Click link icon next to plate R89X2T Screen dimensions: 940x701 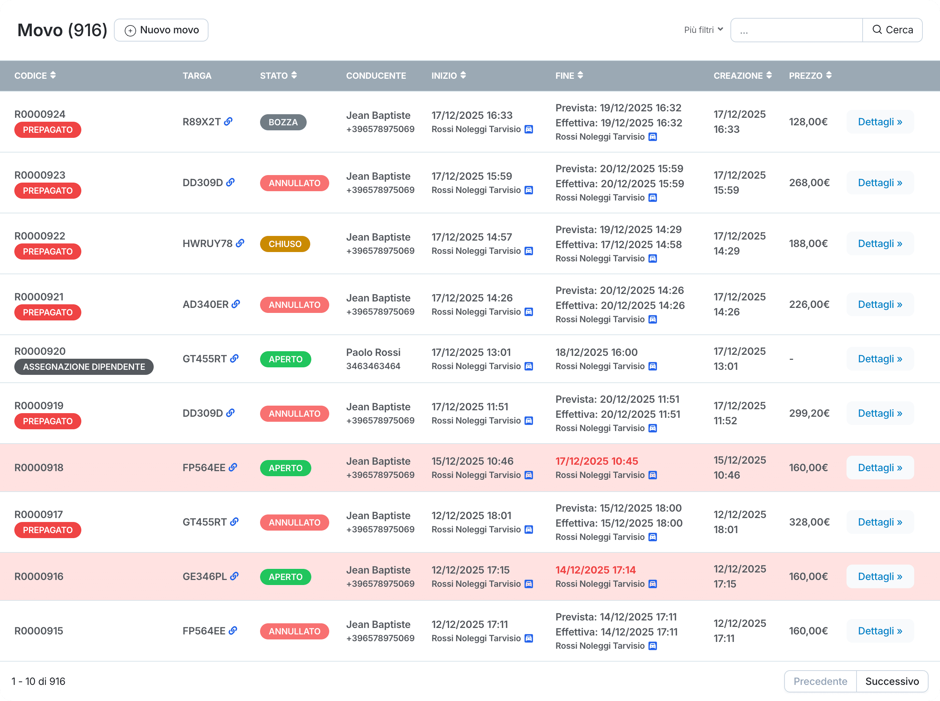point(229,122)
